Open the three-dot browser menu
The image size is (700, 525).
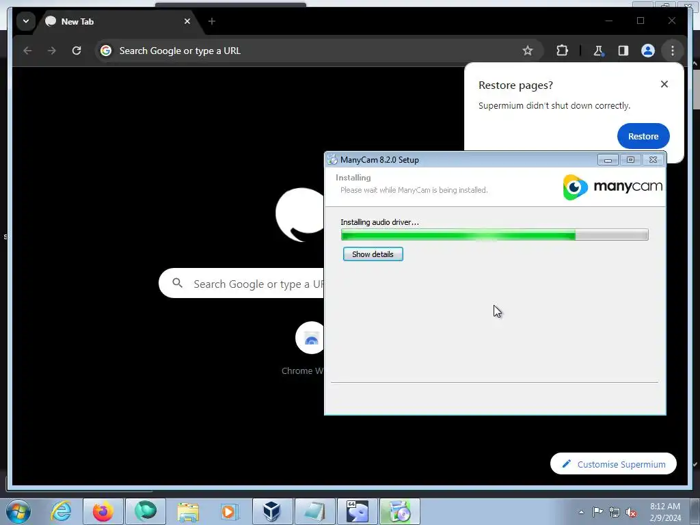(673, 51)
